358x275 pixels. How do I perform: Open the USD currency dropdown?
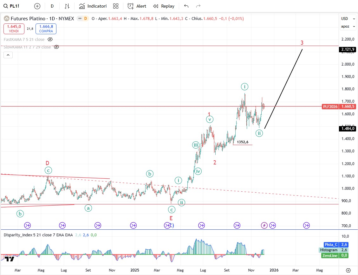(x=345, y=19)
